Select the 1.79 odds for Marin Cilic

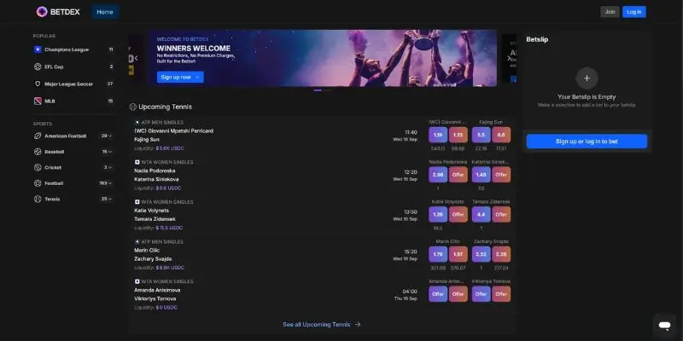[x=438, y=254]
